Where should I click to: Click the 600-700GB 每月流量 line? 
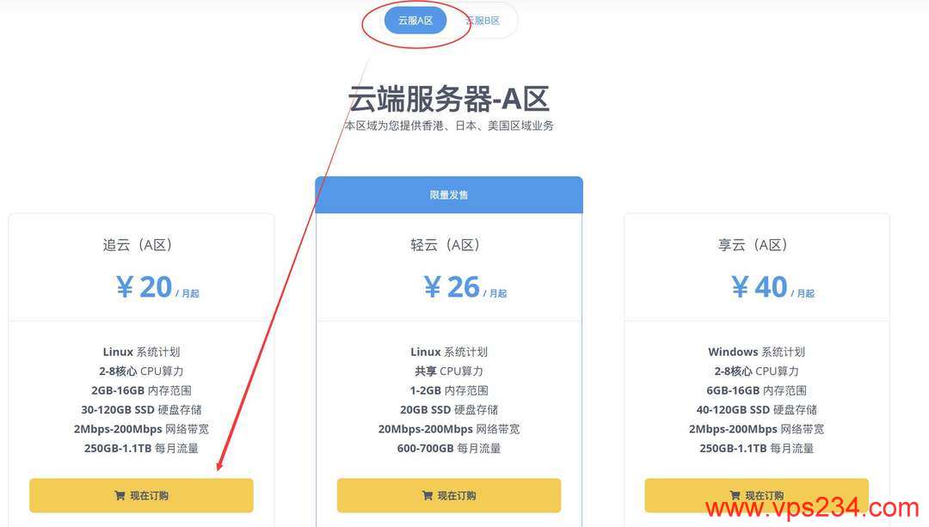449,448
